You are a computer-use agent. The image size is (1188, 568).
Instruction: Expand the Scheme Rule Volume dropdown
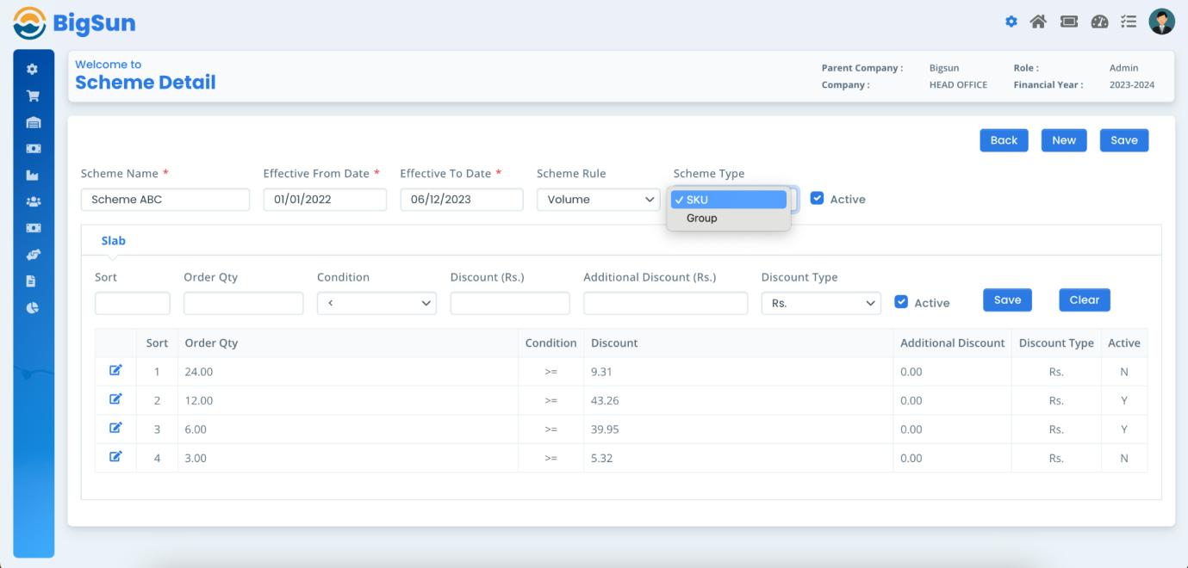[x=598, y=200]
